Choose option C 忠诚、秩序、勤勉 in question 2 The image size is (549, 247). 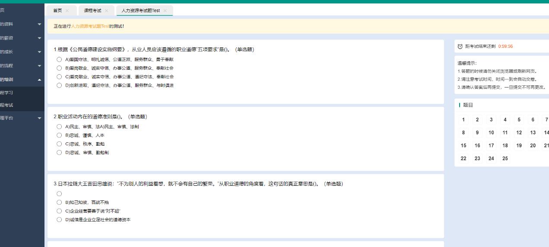59,144
